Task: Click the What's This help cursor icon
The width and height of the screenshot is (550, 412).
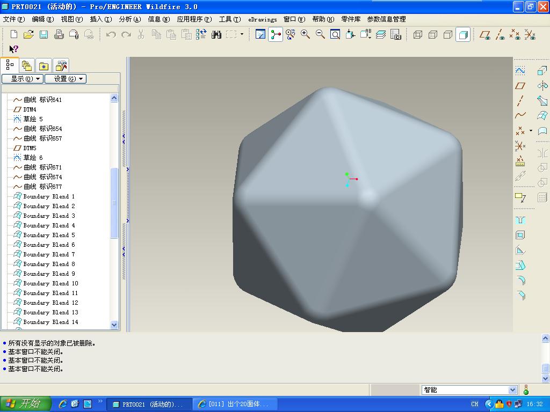Action: [13, 49]
